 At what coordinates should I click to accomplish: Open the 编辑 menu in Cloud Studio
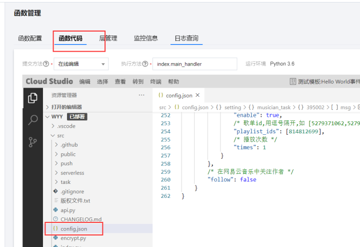click(84, 82)
